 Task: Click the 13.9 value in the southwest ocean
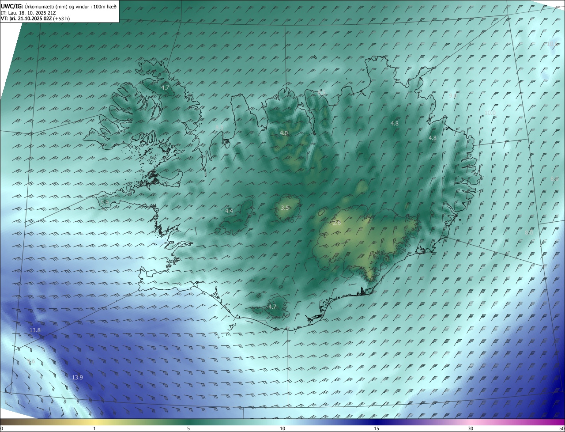point(77,377)
